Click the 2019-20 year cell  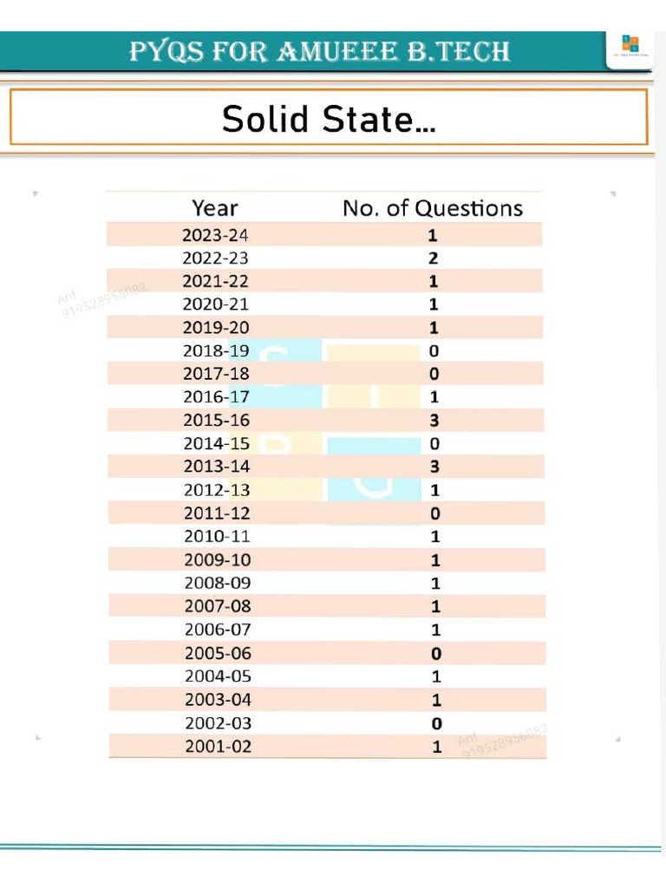pyautogui.click(x=216, y=328)
